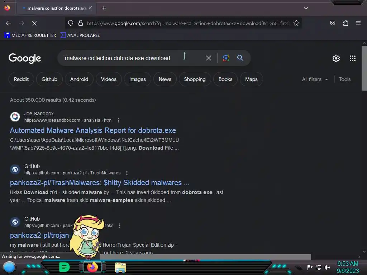This screenshot has width=367, height=275.
Task: Expand the list all tabs dropdown arrow
Action: pos(306,8)
